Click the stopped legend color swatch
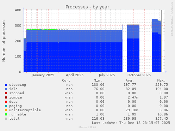Viewport: 175px width, 131px height. pyautogui.click(x=6, y=93)
